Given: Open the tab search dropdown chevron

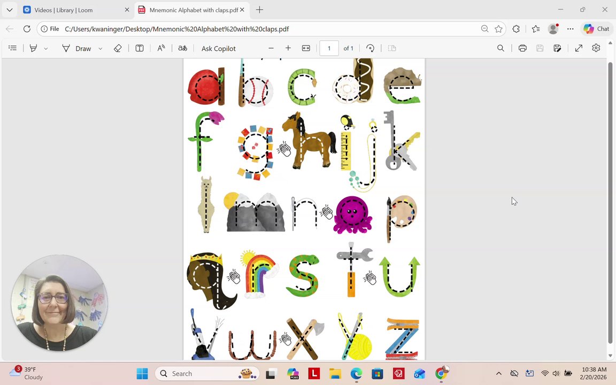Looking at the screenshot, I should pyautogui.click(x=10, y=10).
